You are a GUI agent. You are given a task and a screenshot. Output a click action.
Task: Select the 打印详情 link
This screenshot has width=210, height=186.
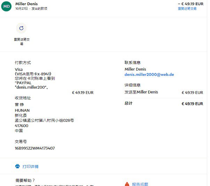30,167
